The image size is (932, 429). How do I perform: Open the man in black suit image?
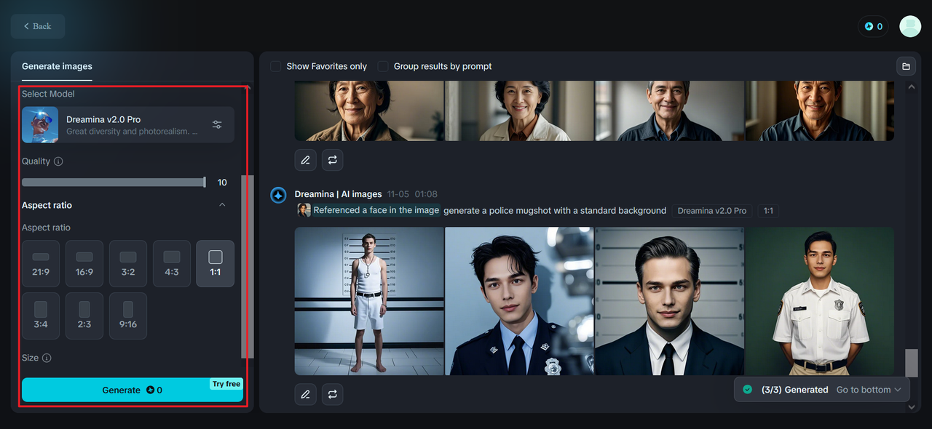[x=670, y=301]
